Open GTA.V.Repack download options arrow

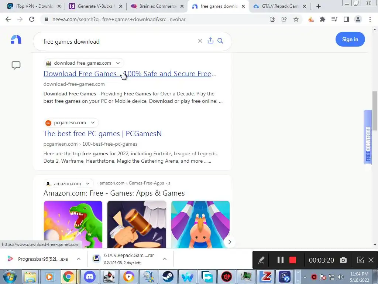tap(165, 259)
